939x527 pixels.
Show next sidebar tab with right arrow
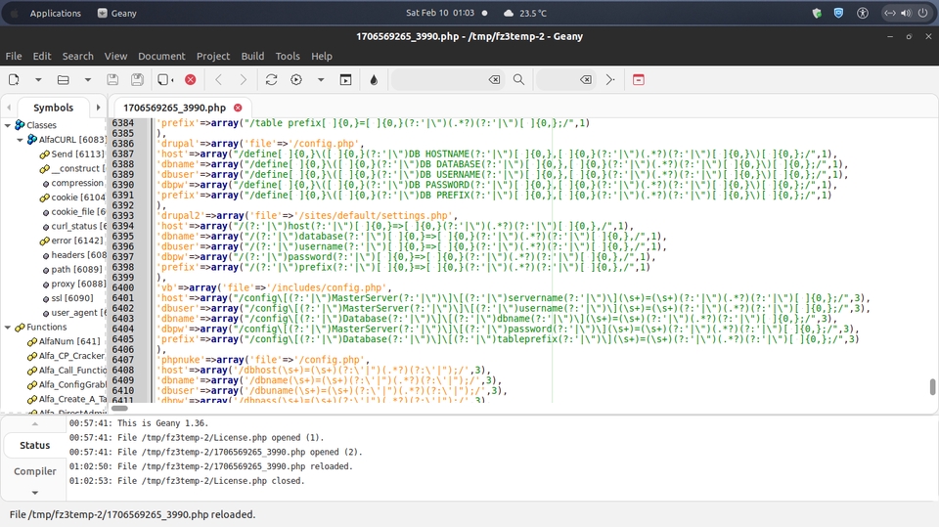98,108
